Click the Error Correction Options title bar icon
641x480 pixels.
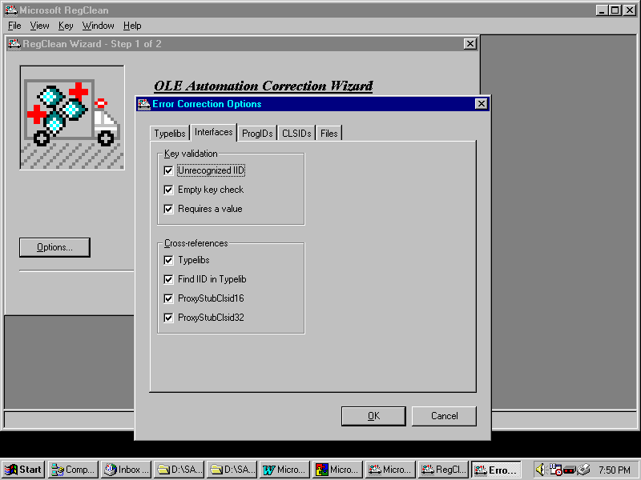144,104
